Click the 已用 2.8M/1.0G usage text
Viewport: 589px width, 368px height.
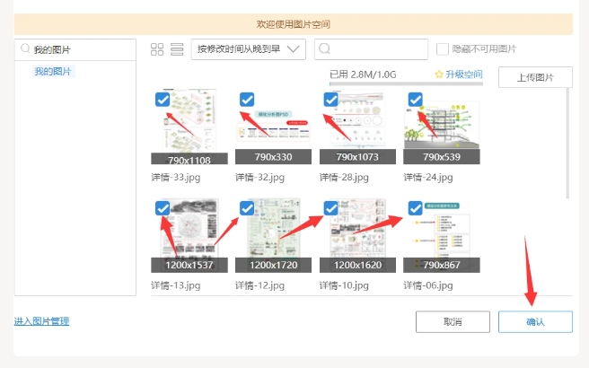[363, 74]
